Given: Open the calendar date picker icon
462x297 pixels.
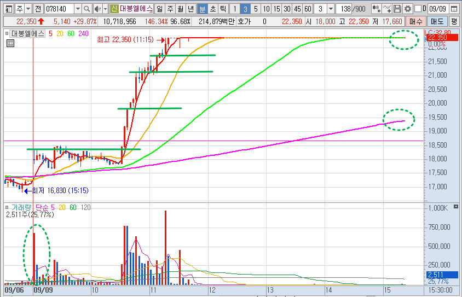Looking at the screenshot, I should click(x=454, y=9).
